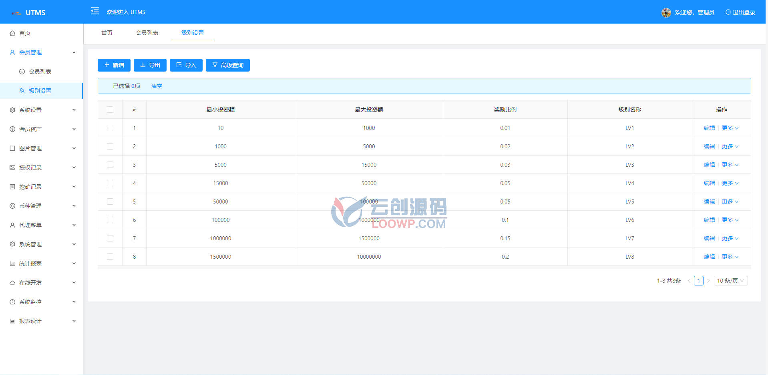768x375 pixels.
Task: Click the 统计报表 bar chart icon
Action: 12,263
